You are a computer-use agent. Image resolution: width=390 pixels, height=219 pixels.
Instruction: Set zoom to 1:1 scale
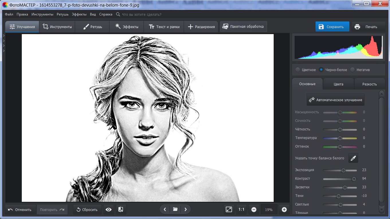241,210
